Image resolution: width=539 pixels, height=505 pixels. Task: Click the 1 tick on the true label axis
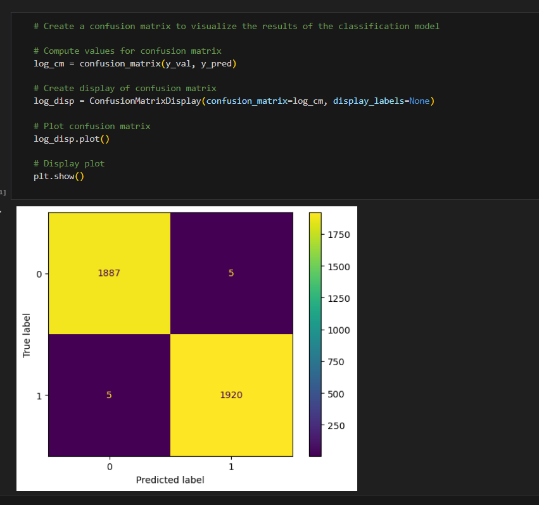(39, 396)
